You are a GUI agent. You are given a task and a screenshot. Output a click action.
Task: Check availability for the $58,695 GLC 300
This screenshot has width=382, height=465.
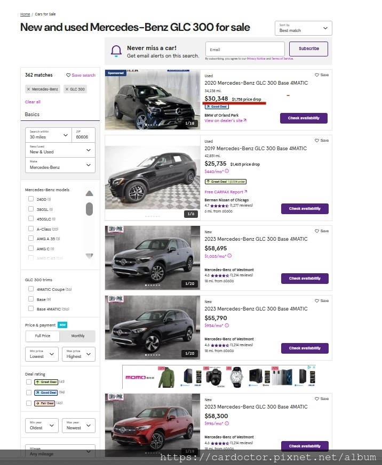point(305,279)
